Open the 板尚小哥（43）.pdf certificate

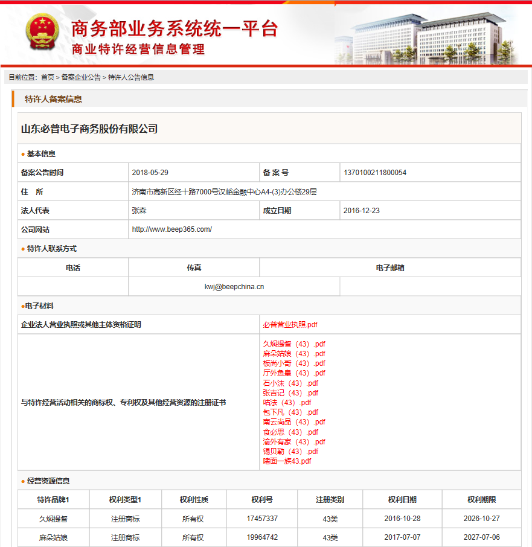click(x=294, y=363)
